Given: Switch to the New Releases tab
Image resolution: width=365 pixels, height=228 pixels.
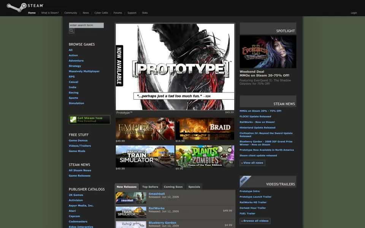Looking at the screenshot, I should click(x=127, y=187).
